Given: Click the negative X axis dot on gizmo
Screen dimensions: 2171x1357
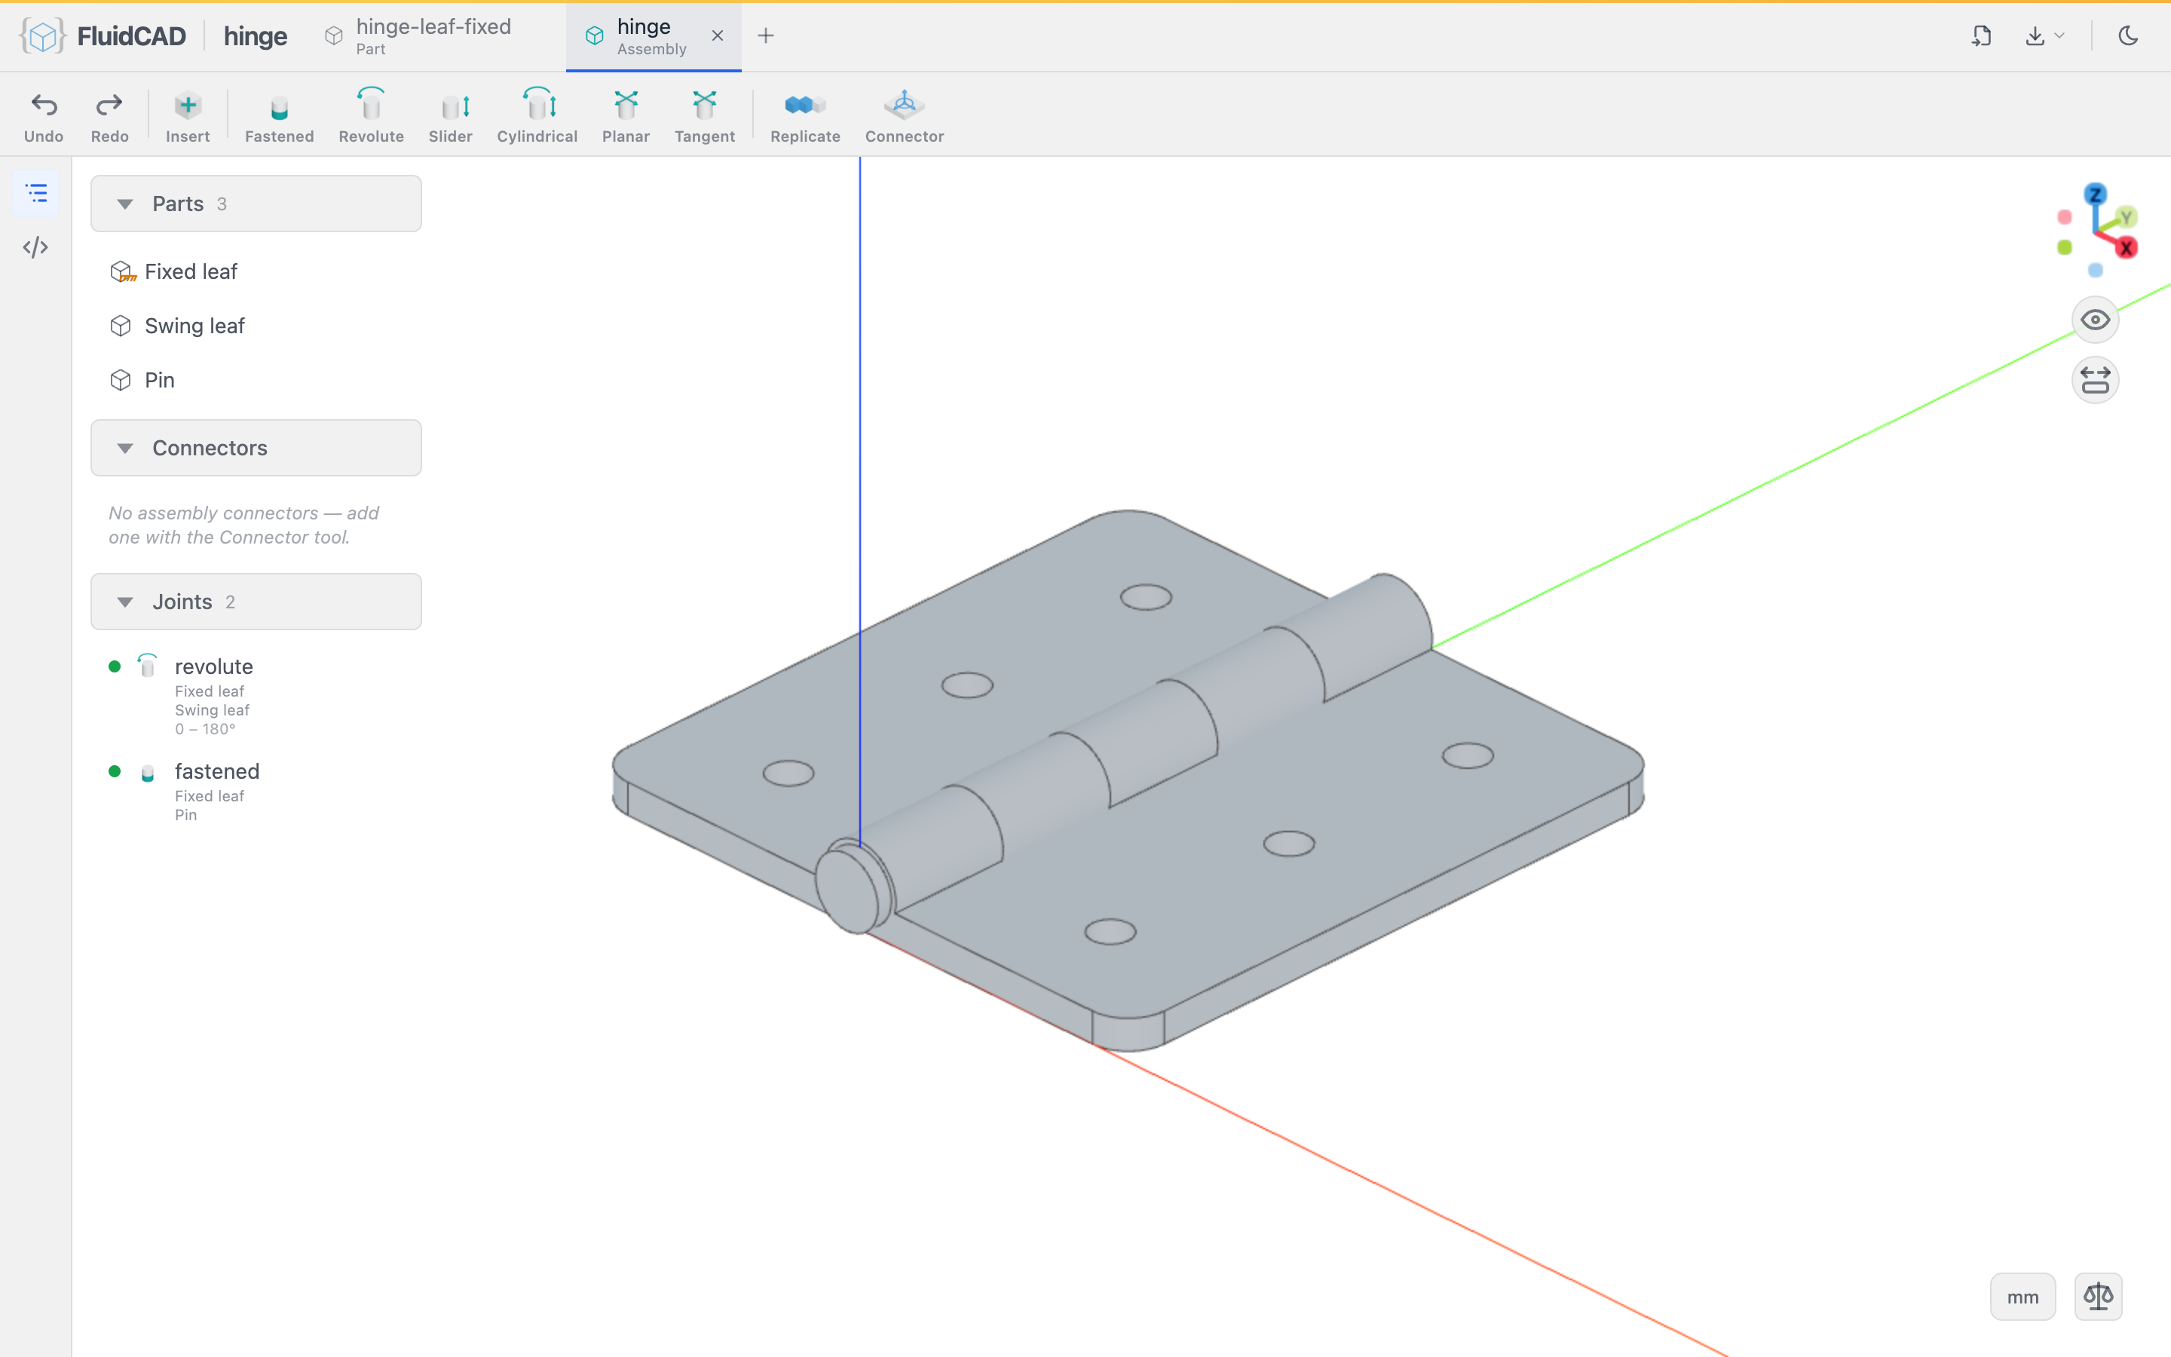Looking at the screenshot, I should 2065,217.
